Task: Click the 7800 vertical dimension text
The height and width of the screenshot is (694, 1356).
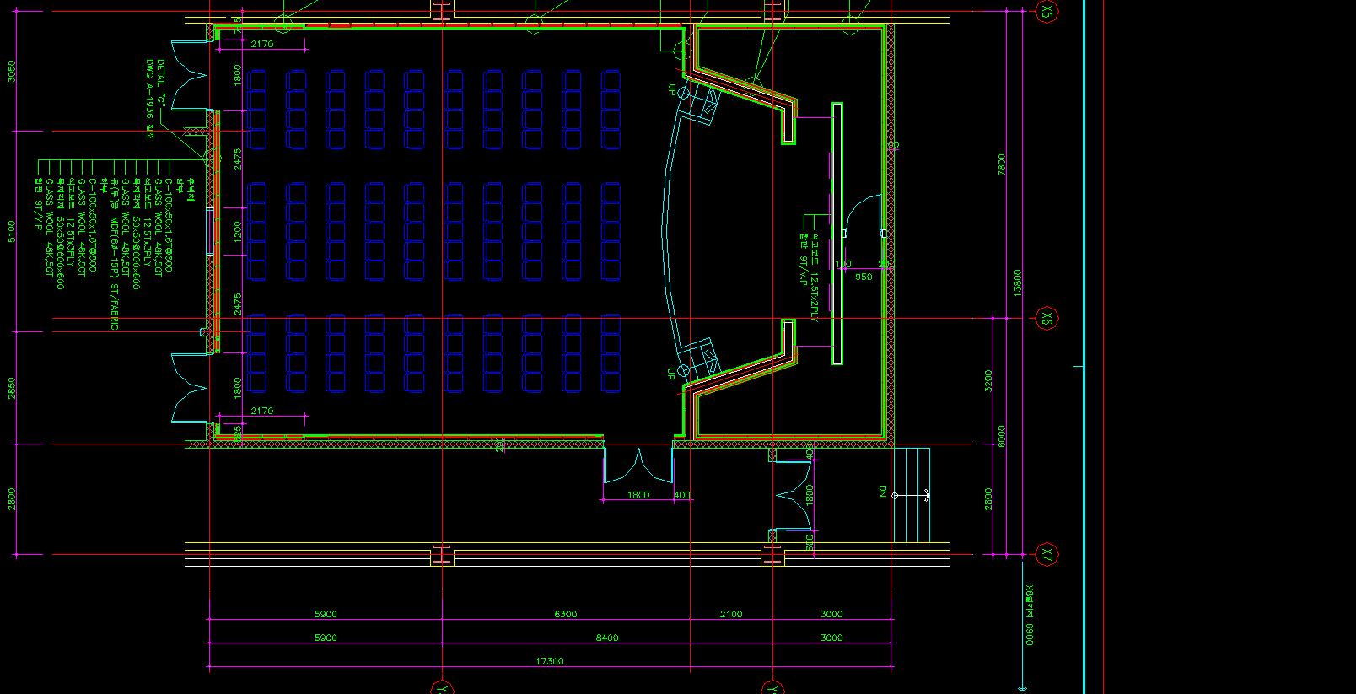Action: pos(1002,164)
